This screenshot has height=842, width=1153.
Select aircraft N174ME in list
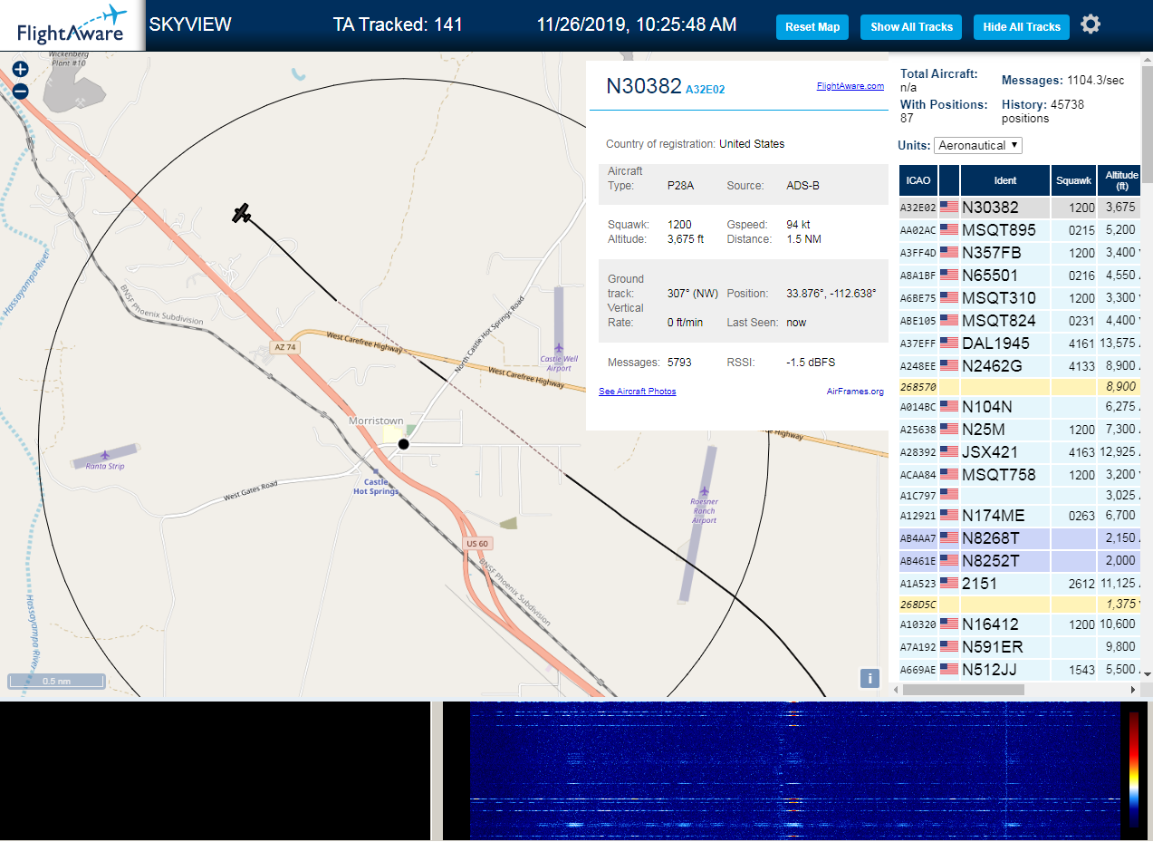[1020, 516]
